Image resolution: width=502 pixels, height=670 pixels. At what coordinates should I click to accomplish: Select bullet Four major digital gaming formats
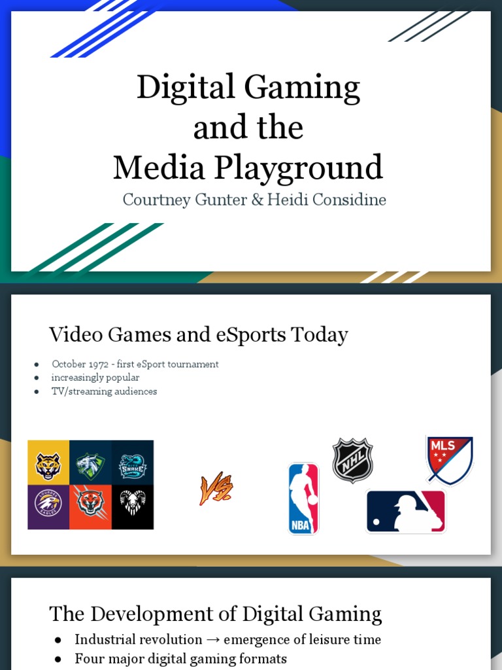(x=180, y=658)
